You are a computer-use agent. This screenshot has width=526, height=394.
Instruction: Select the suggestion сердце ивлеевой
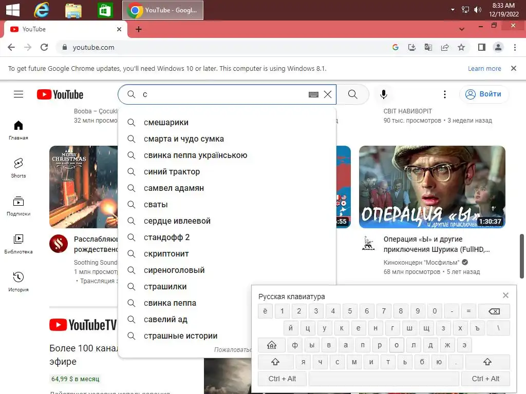pyautogui.click(x=227, y=221)
